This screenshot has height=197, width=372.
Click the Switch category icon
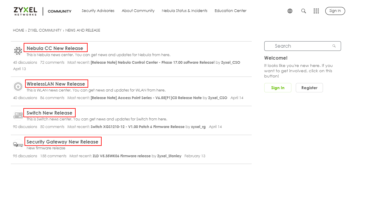pos(18,115)
